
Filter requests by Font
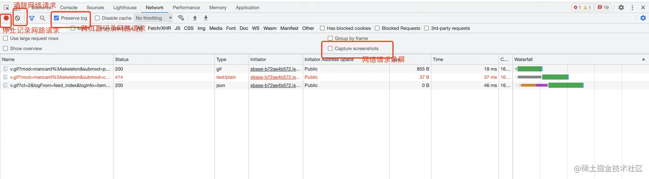pyautogui.click(x=231, y=28)
